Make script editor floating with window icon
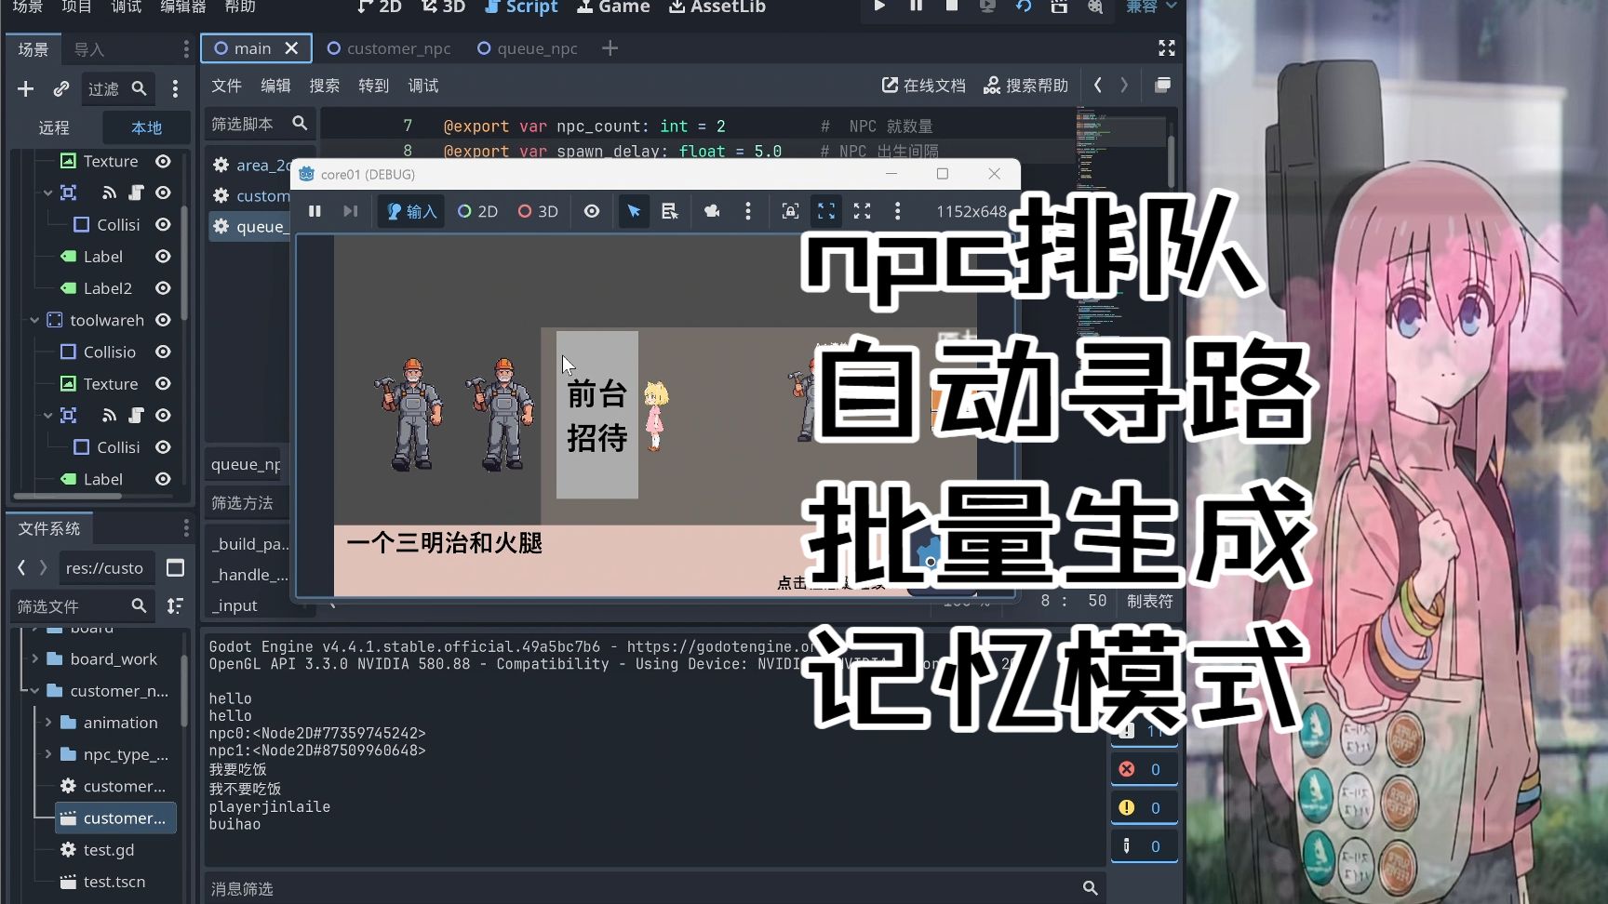Image resolution: width=1608 pixels, height=904 pixels. (x=1162, y=86)
